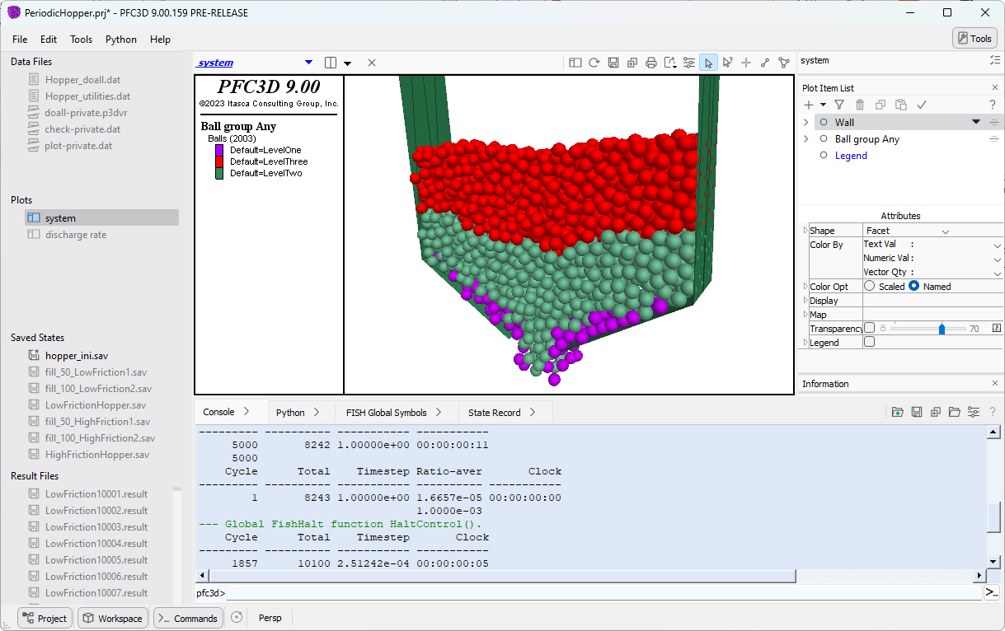The height and width of the screenshot is (631, 1005).
Task: Tick the Legend attribute checkbox
Action: pyautogui.click(x=869, y=342)
